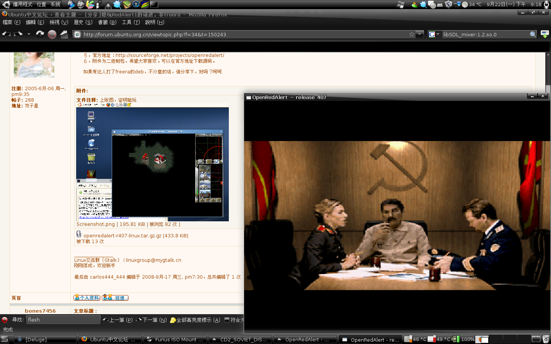This screenshot has width=551, height=344.
Task: Open the 工具 (T) menu
Action: click(x=131, y=22)
